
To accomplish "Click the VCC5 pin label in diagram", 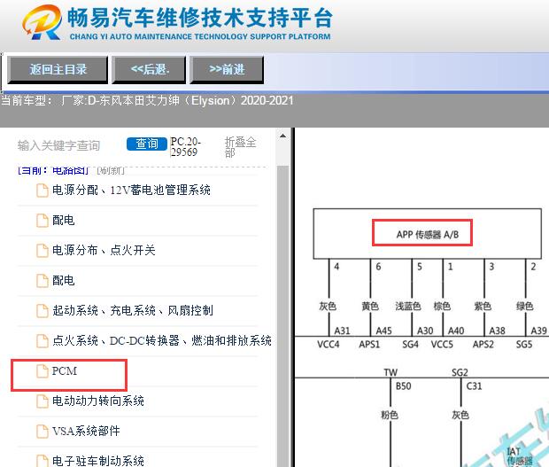I will pos(442,345).
